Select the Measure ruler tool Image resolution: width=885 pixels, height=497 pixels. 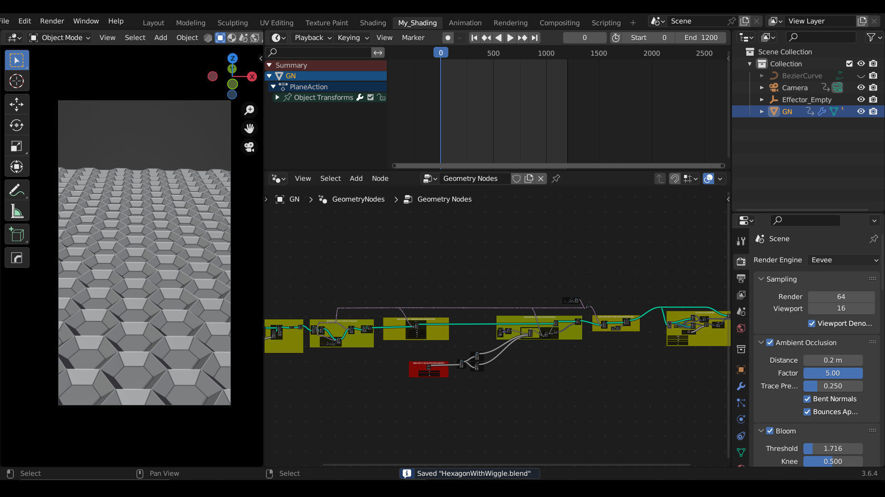tap(17, 212)
